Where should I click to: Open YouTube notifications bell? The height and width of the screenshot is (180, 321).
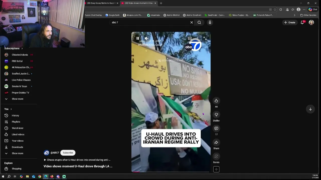point(302,22)
